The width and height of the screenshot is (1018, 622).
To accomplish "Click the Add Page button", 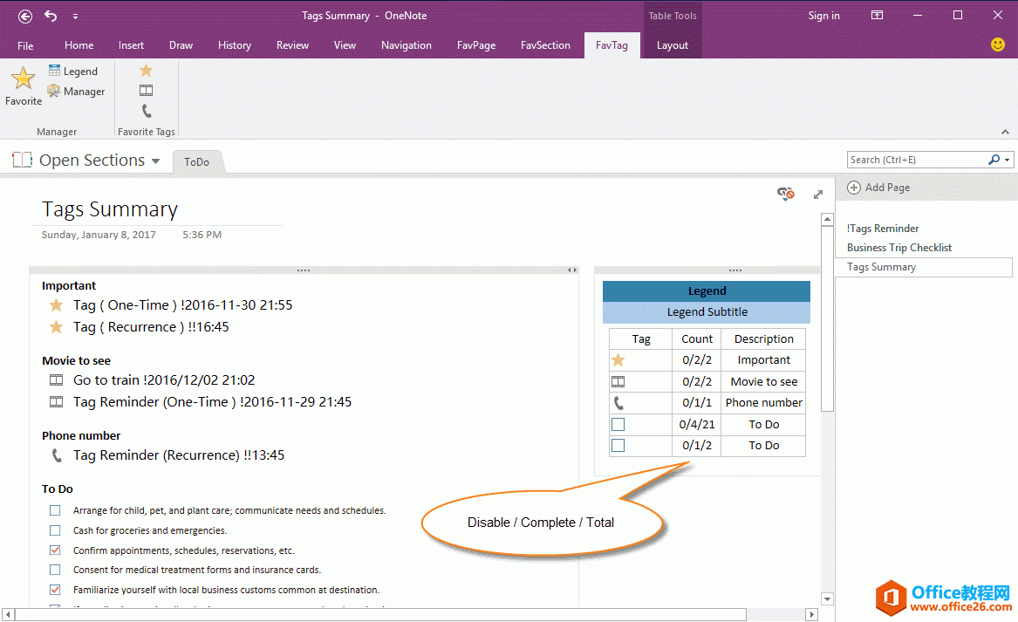I will coord(878,187).
